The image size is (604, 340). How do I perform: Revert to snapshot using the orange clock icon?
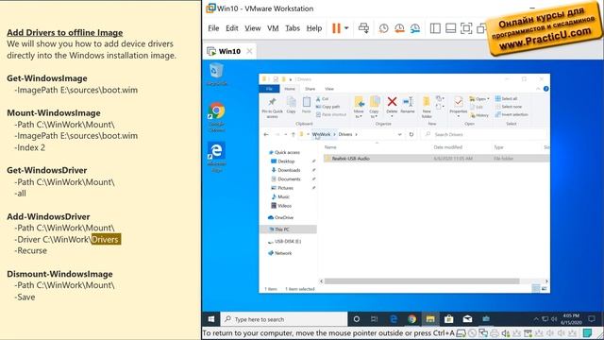[399, 28]
